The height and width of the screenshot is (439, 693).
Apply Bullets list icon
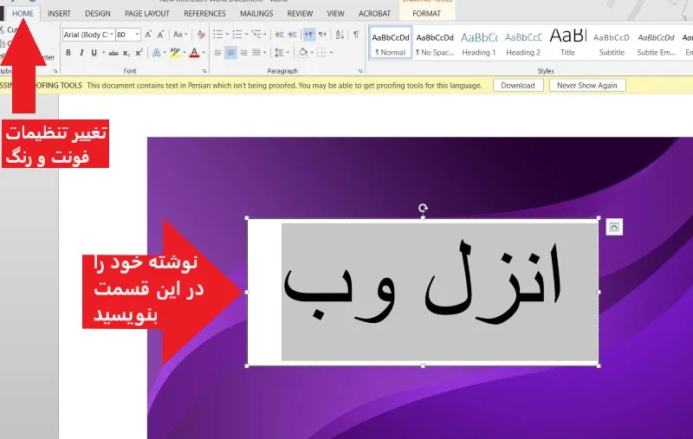tap(218, 35)
